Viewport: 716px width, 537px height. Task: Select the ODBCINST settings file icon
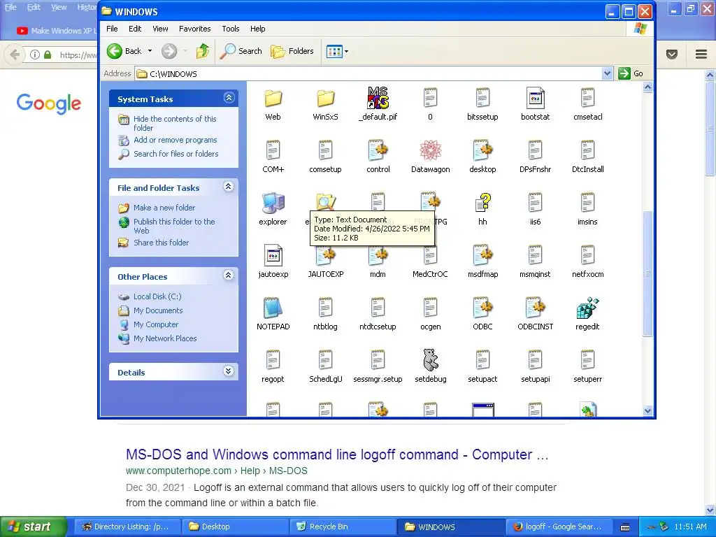tap(535, 308)
